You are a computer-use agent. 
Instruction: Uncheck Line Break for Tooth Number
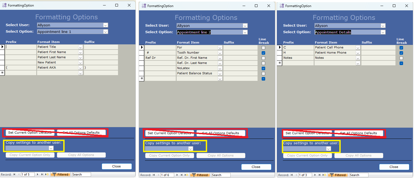(x=263, y=53)
